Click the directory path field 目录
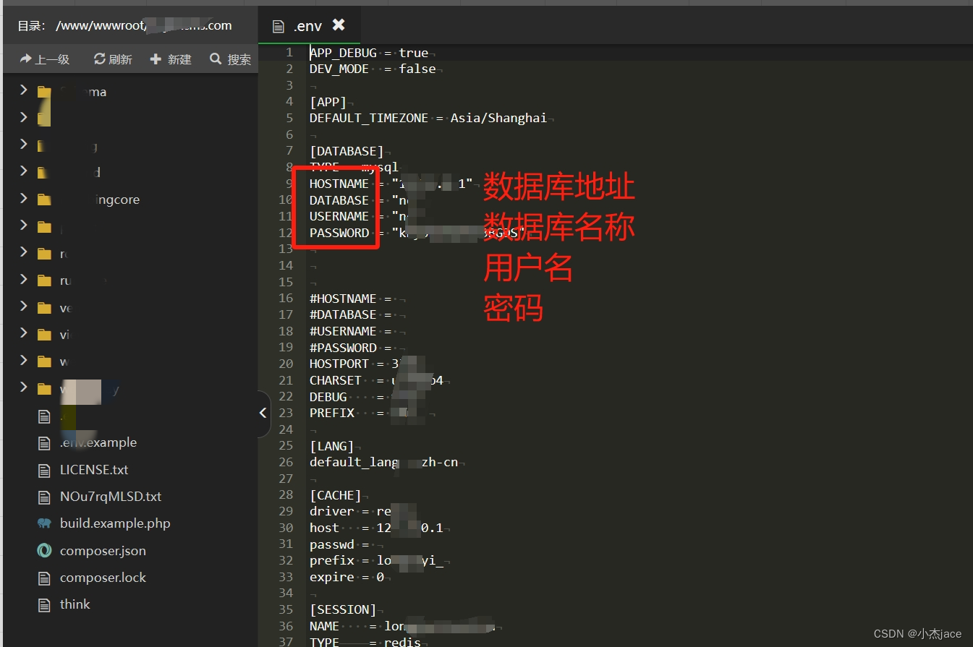 (x=124, y=25)
